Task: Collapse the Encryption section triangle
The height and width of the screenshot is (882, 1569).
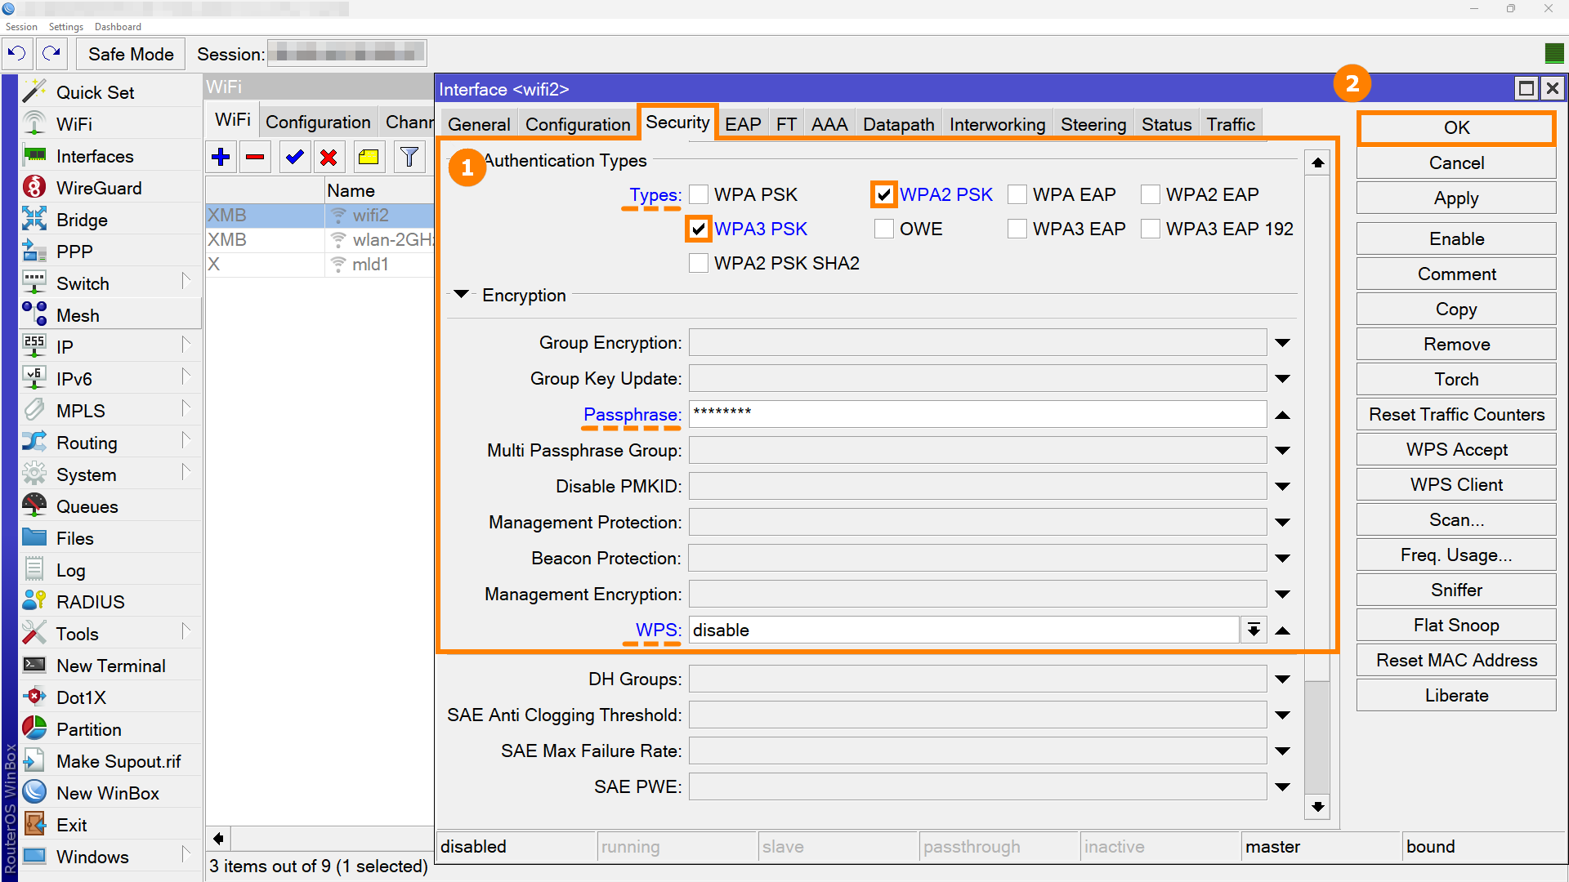Action: (x=462, y=294)
